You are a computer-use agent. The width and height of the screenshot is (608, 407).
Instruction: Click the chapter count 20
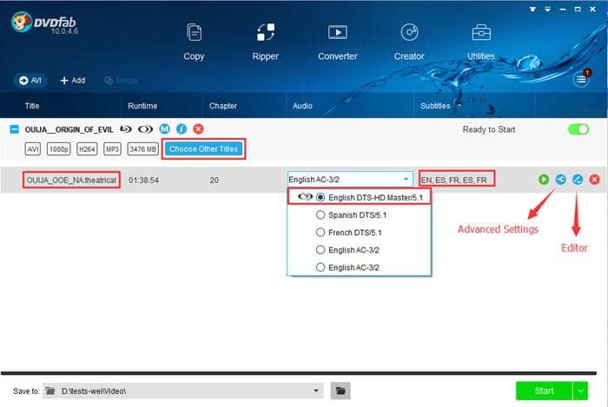coord(214,181)
